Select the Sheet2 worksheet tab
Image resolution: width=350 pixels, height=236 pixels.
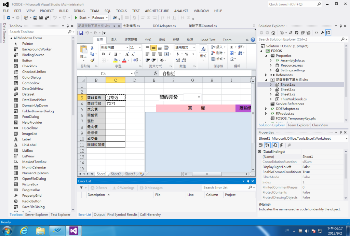click(116, 174)
